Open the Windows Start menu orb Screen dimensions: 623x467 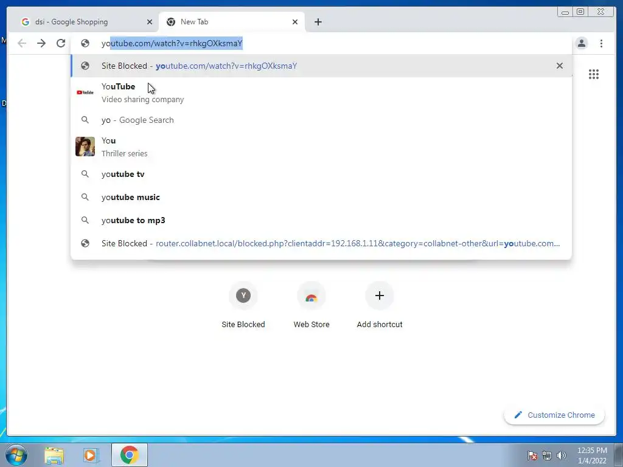tap(16, 455)
